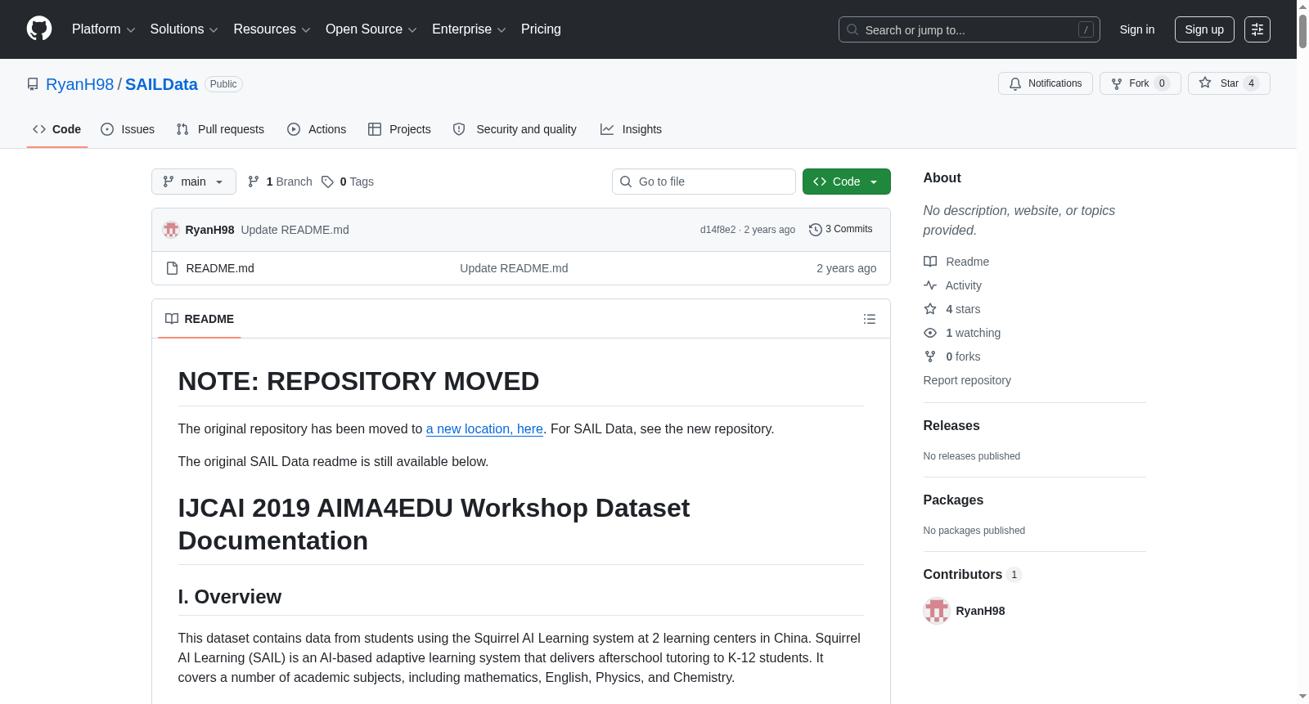The image size is (1309, 704).
Task: Open the Releases heading link
Action: click(951, 426)
